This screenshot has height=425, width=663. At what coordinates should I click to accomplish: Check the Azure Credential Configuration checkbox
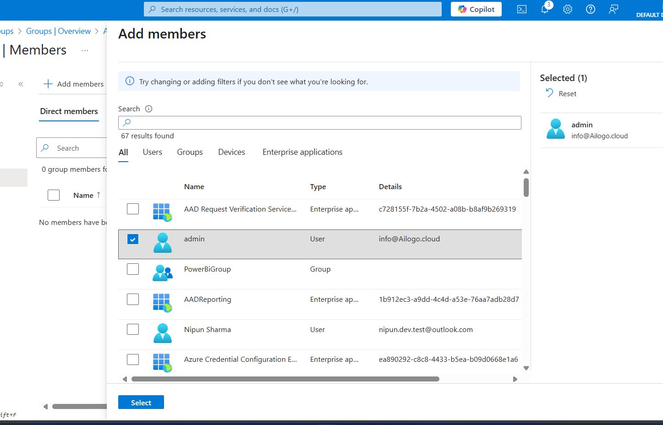coord(133,360)
